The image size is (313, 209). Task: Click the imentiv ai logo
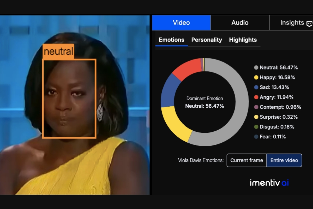[x=269, y=183]
